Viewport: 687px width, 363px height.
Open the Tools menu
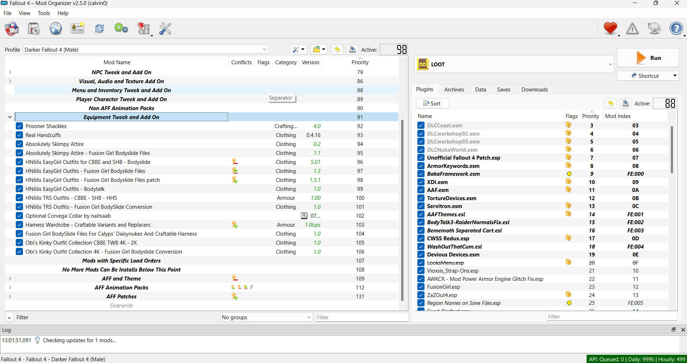pos(44,13)
